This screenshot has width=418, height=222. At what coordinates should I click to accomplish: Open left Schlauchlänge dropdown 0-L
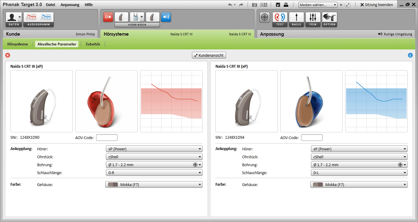point(359,173)
